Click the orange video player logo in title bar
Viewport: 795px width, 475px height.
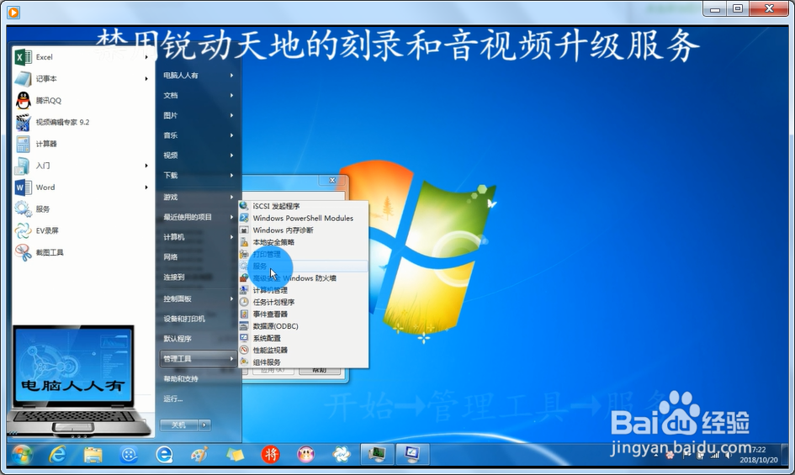tap(13, 12)
